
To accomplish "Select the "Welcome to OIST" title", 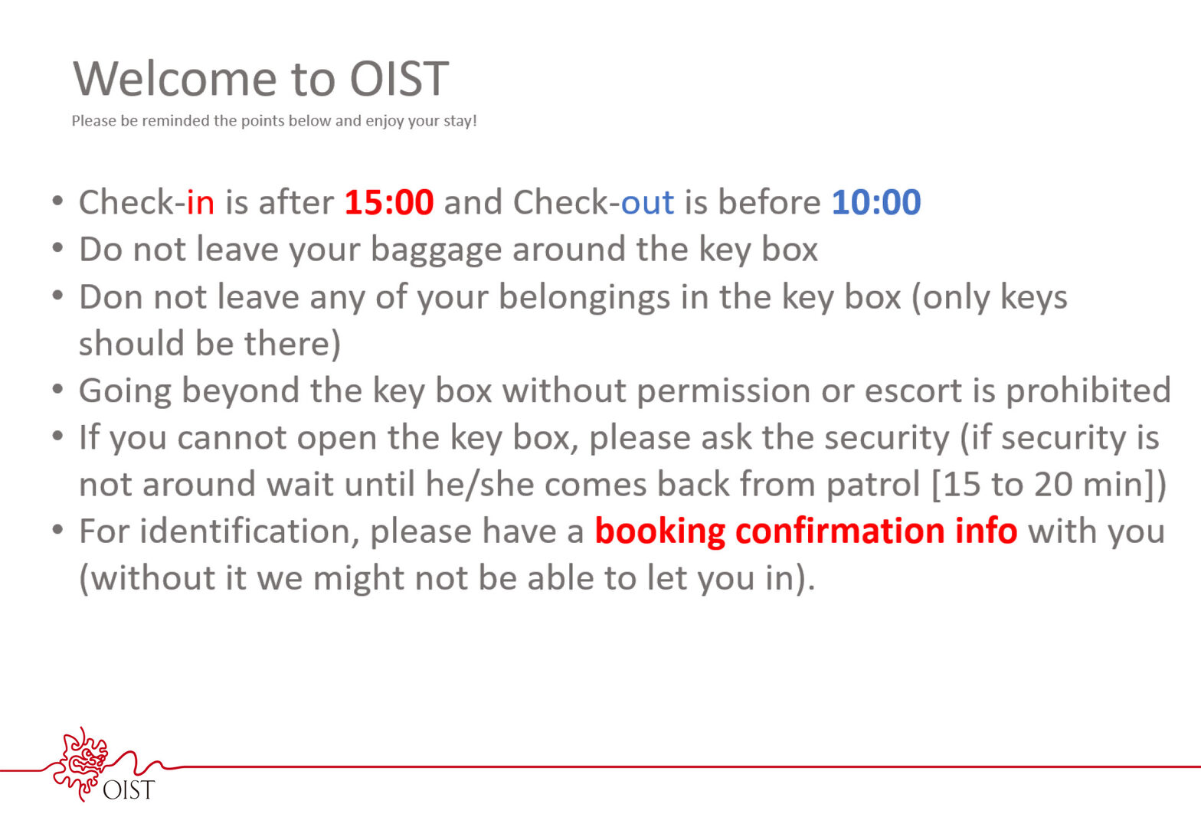I will click(x=260, y=78).
